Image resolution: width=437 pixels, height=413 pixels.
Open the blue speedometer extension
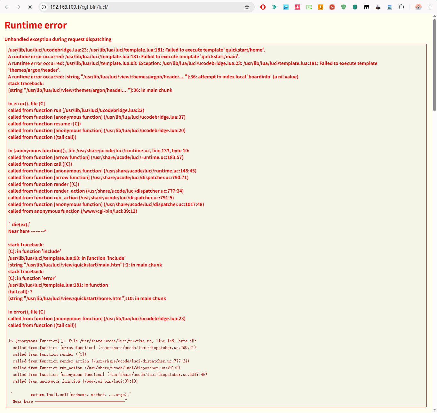[x=286, y=7]
